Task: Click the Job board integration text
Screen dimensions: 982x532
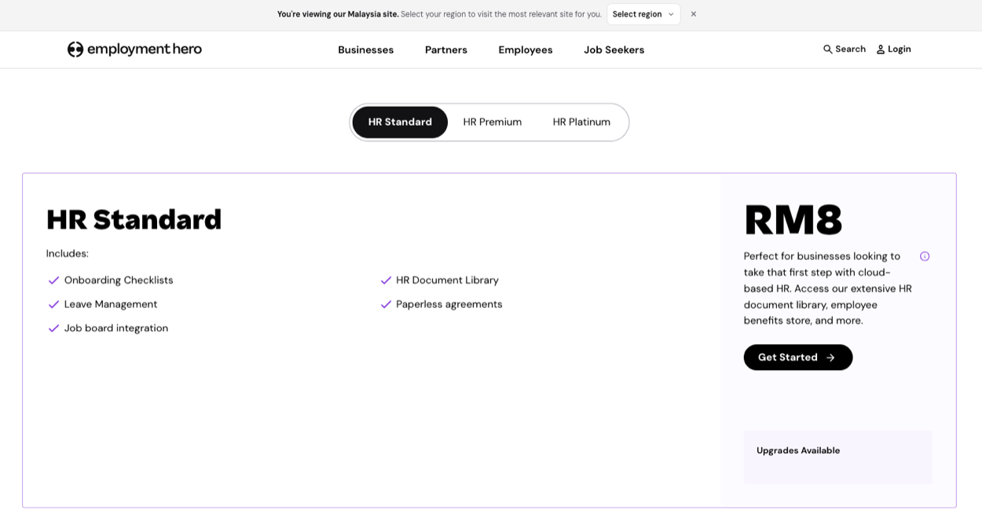Action: 116,328
